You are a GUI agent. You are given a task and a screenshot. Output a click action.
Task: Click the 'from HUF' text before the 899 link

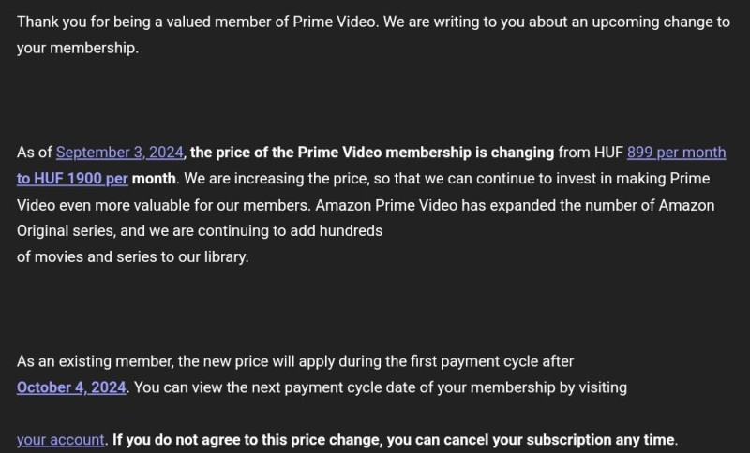pos(591,153)
